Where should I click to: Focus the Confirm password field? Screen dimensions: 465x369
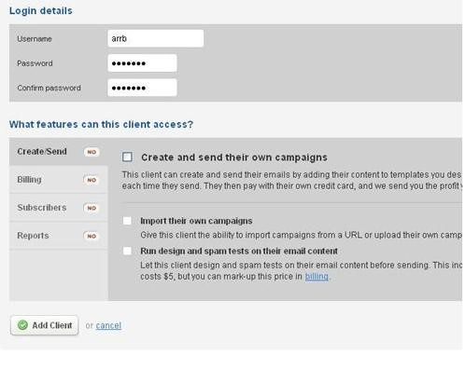click(x=142, y=88)
